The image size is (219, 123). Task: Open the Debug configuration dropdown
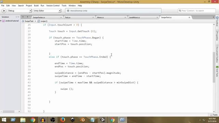pos(20,11)
